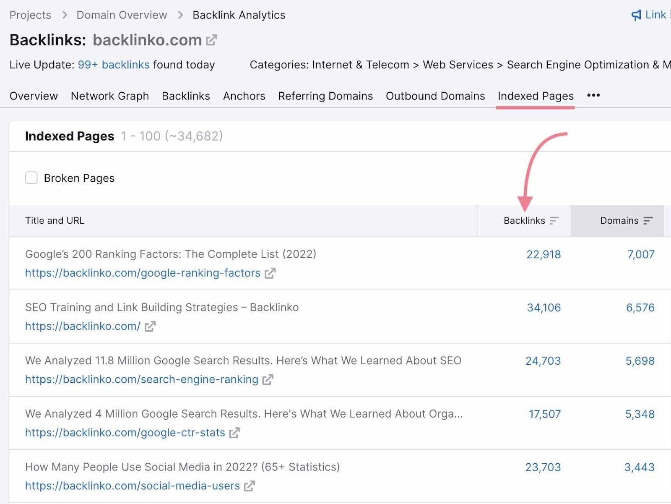
Task: Sort by Backlinks column sort icon
Action: pos(554,221)
